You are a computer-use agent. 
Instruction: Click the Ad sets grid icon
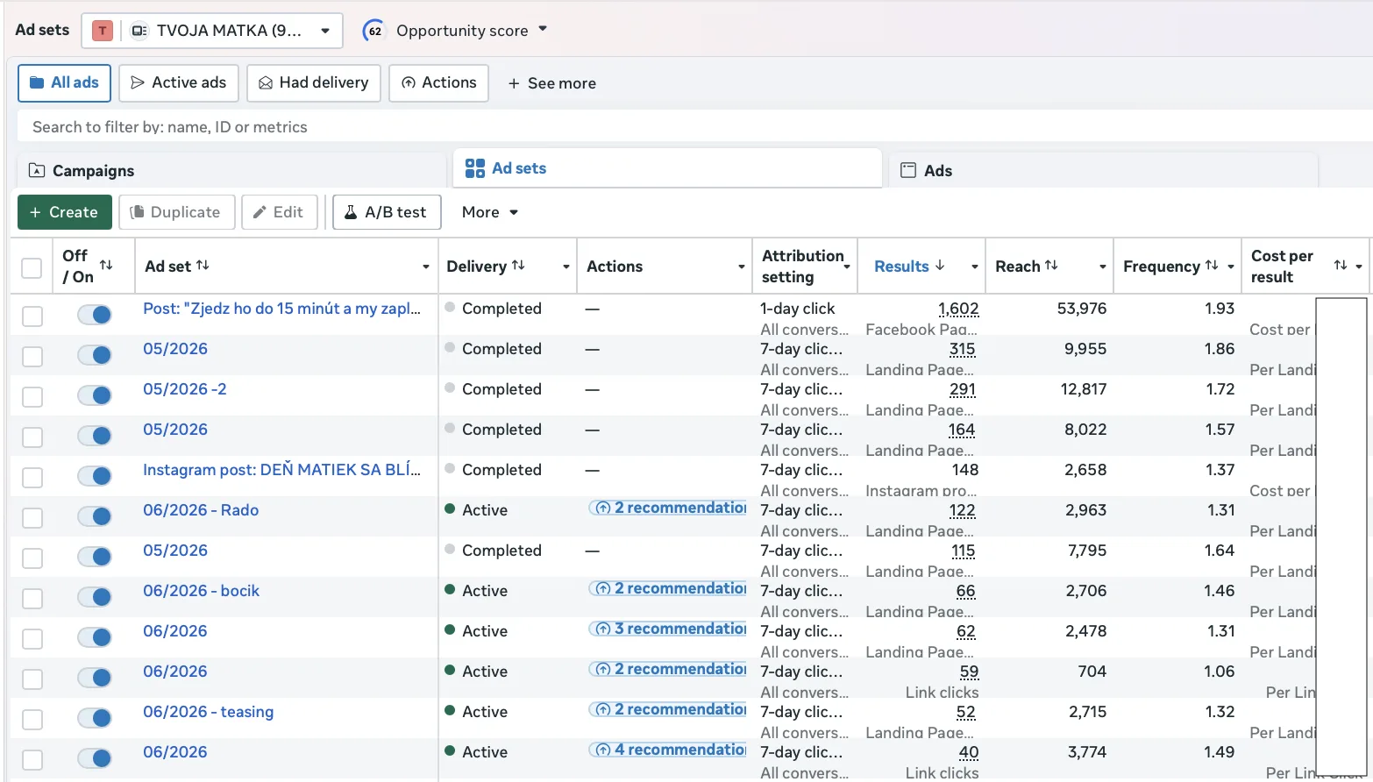[475, 168]
